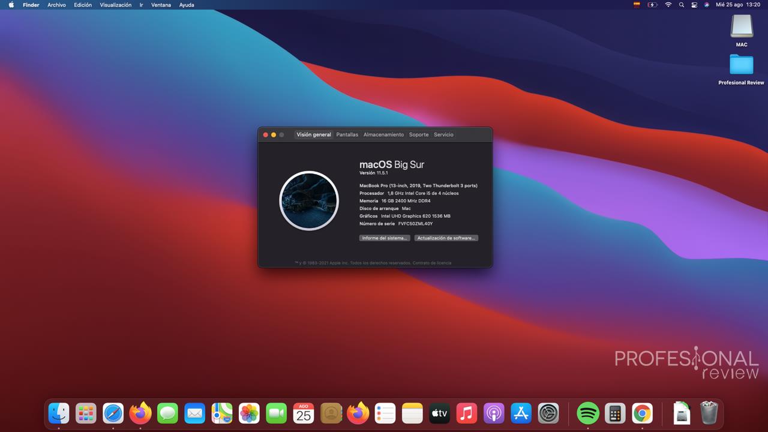Open the Soporte tab
The width and height of the screenshot is (768, 432).
(x=419, y=134)
